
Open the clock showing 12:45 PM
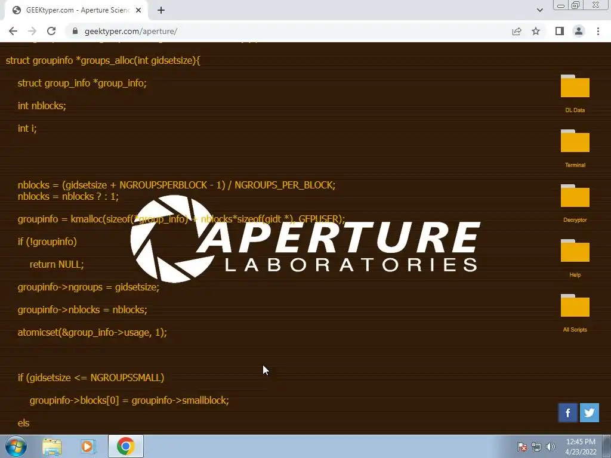tap(581, 446)
